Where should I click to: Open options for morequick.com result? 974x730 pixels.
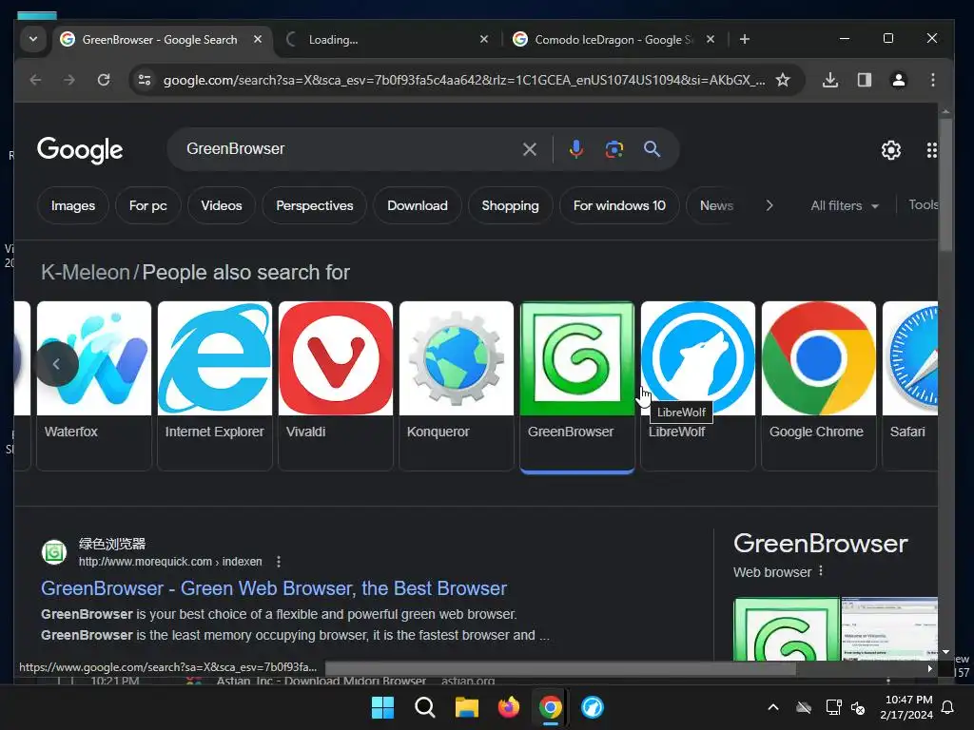pyautogui.click(x=279, y=561)
